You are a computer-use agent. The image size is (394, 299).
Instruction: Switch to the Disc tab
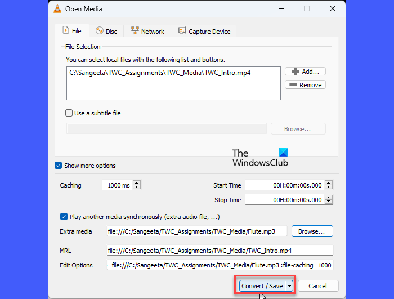click(x=106, y=31)
